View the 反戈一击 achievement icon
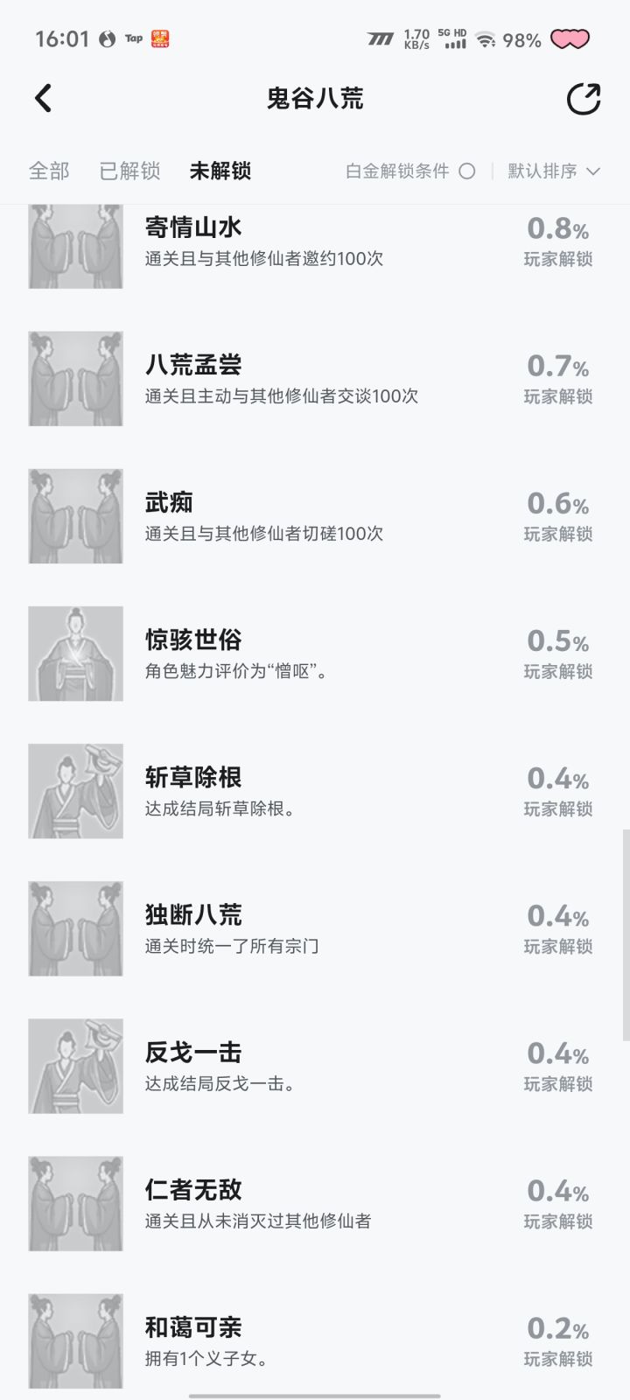 (75, 1066)
